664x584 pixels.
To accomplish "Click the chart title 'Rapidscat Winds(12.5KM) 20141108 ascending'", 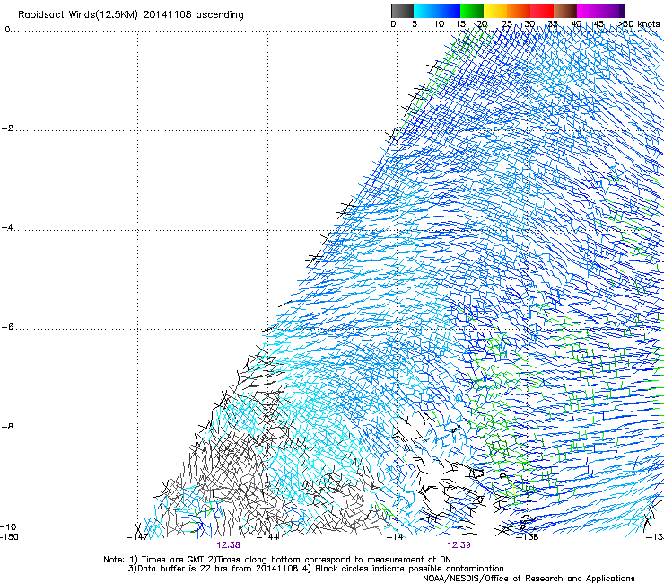I will (x=130, y=15).
